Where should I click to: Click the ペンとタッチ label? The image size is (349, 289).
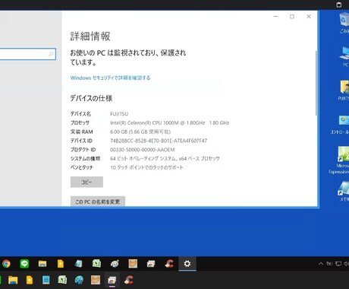pos(82,167)
